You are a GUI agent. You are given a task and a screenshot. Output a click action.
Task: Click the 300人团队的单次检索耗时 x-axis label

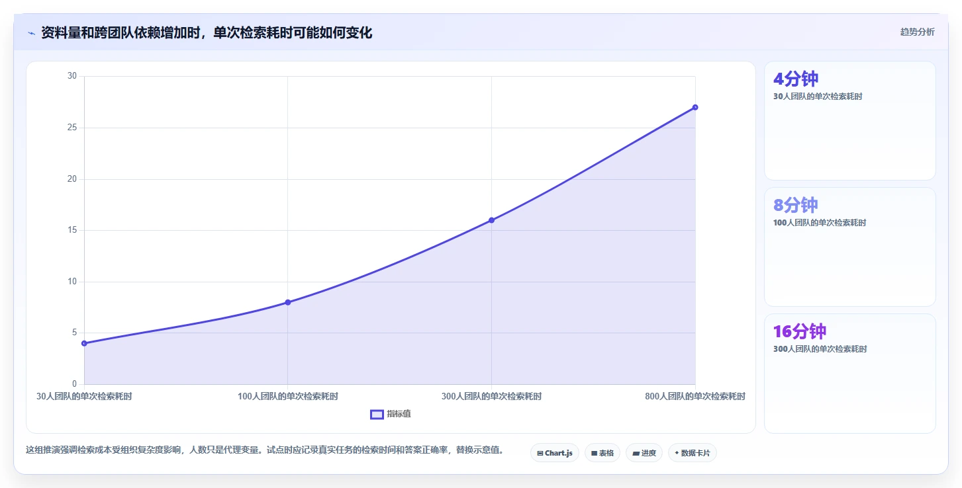coord(491,397)
